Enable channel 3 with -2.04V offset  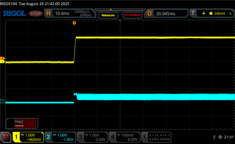point(92,137)
